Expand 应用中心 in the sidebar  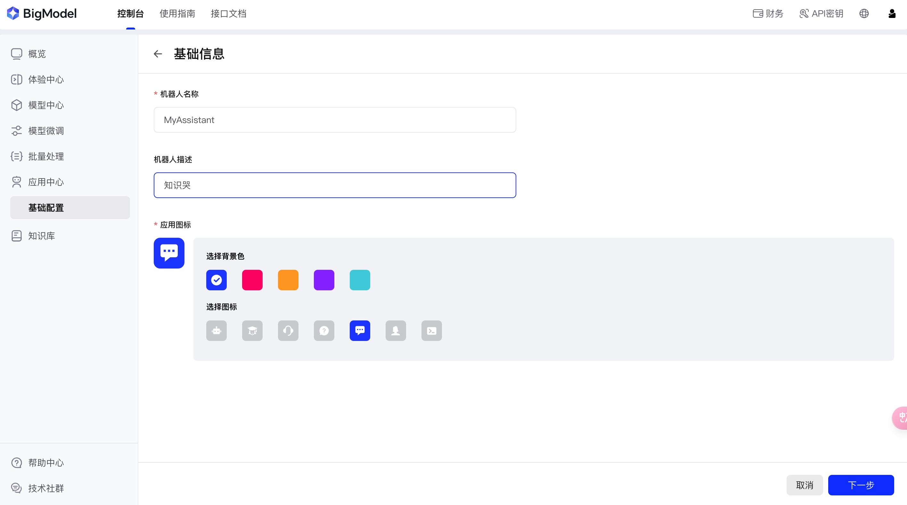coord(46,182)
